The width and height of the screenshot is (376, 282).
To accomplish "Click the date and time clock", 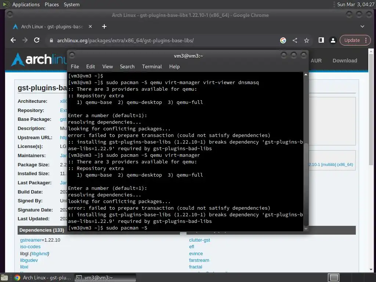I will [x=355, y=4].
